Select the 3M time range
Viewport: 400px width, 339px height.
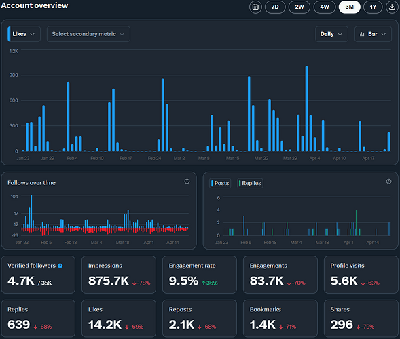tap(349, 7)
